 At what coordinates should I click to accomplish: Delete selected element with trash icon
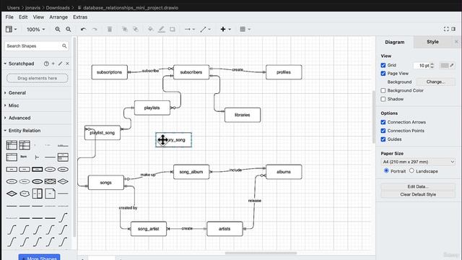coord(110,29)
